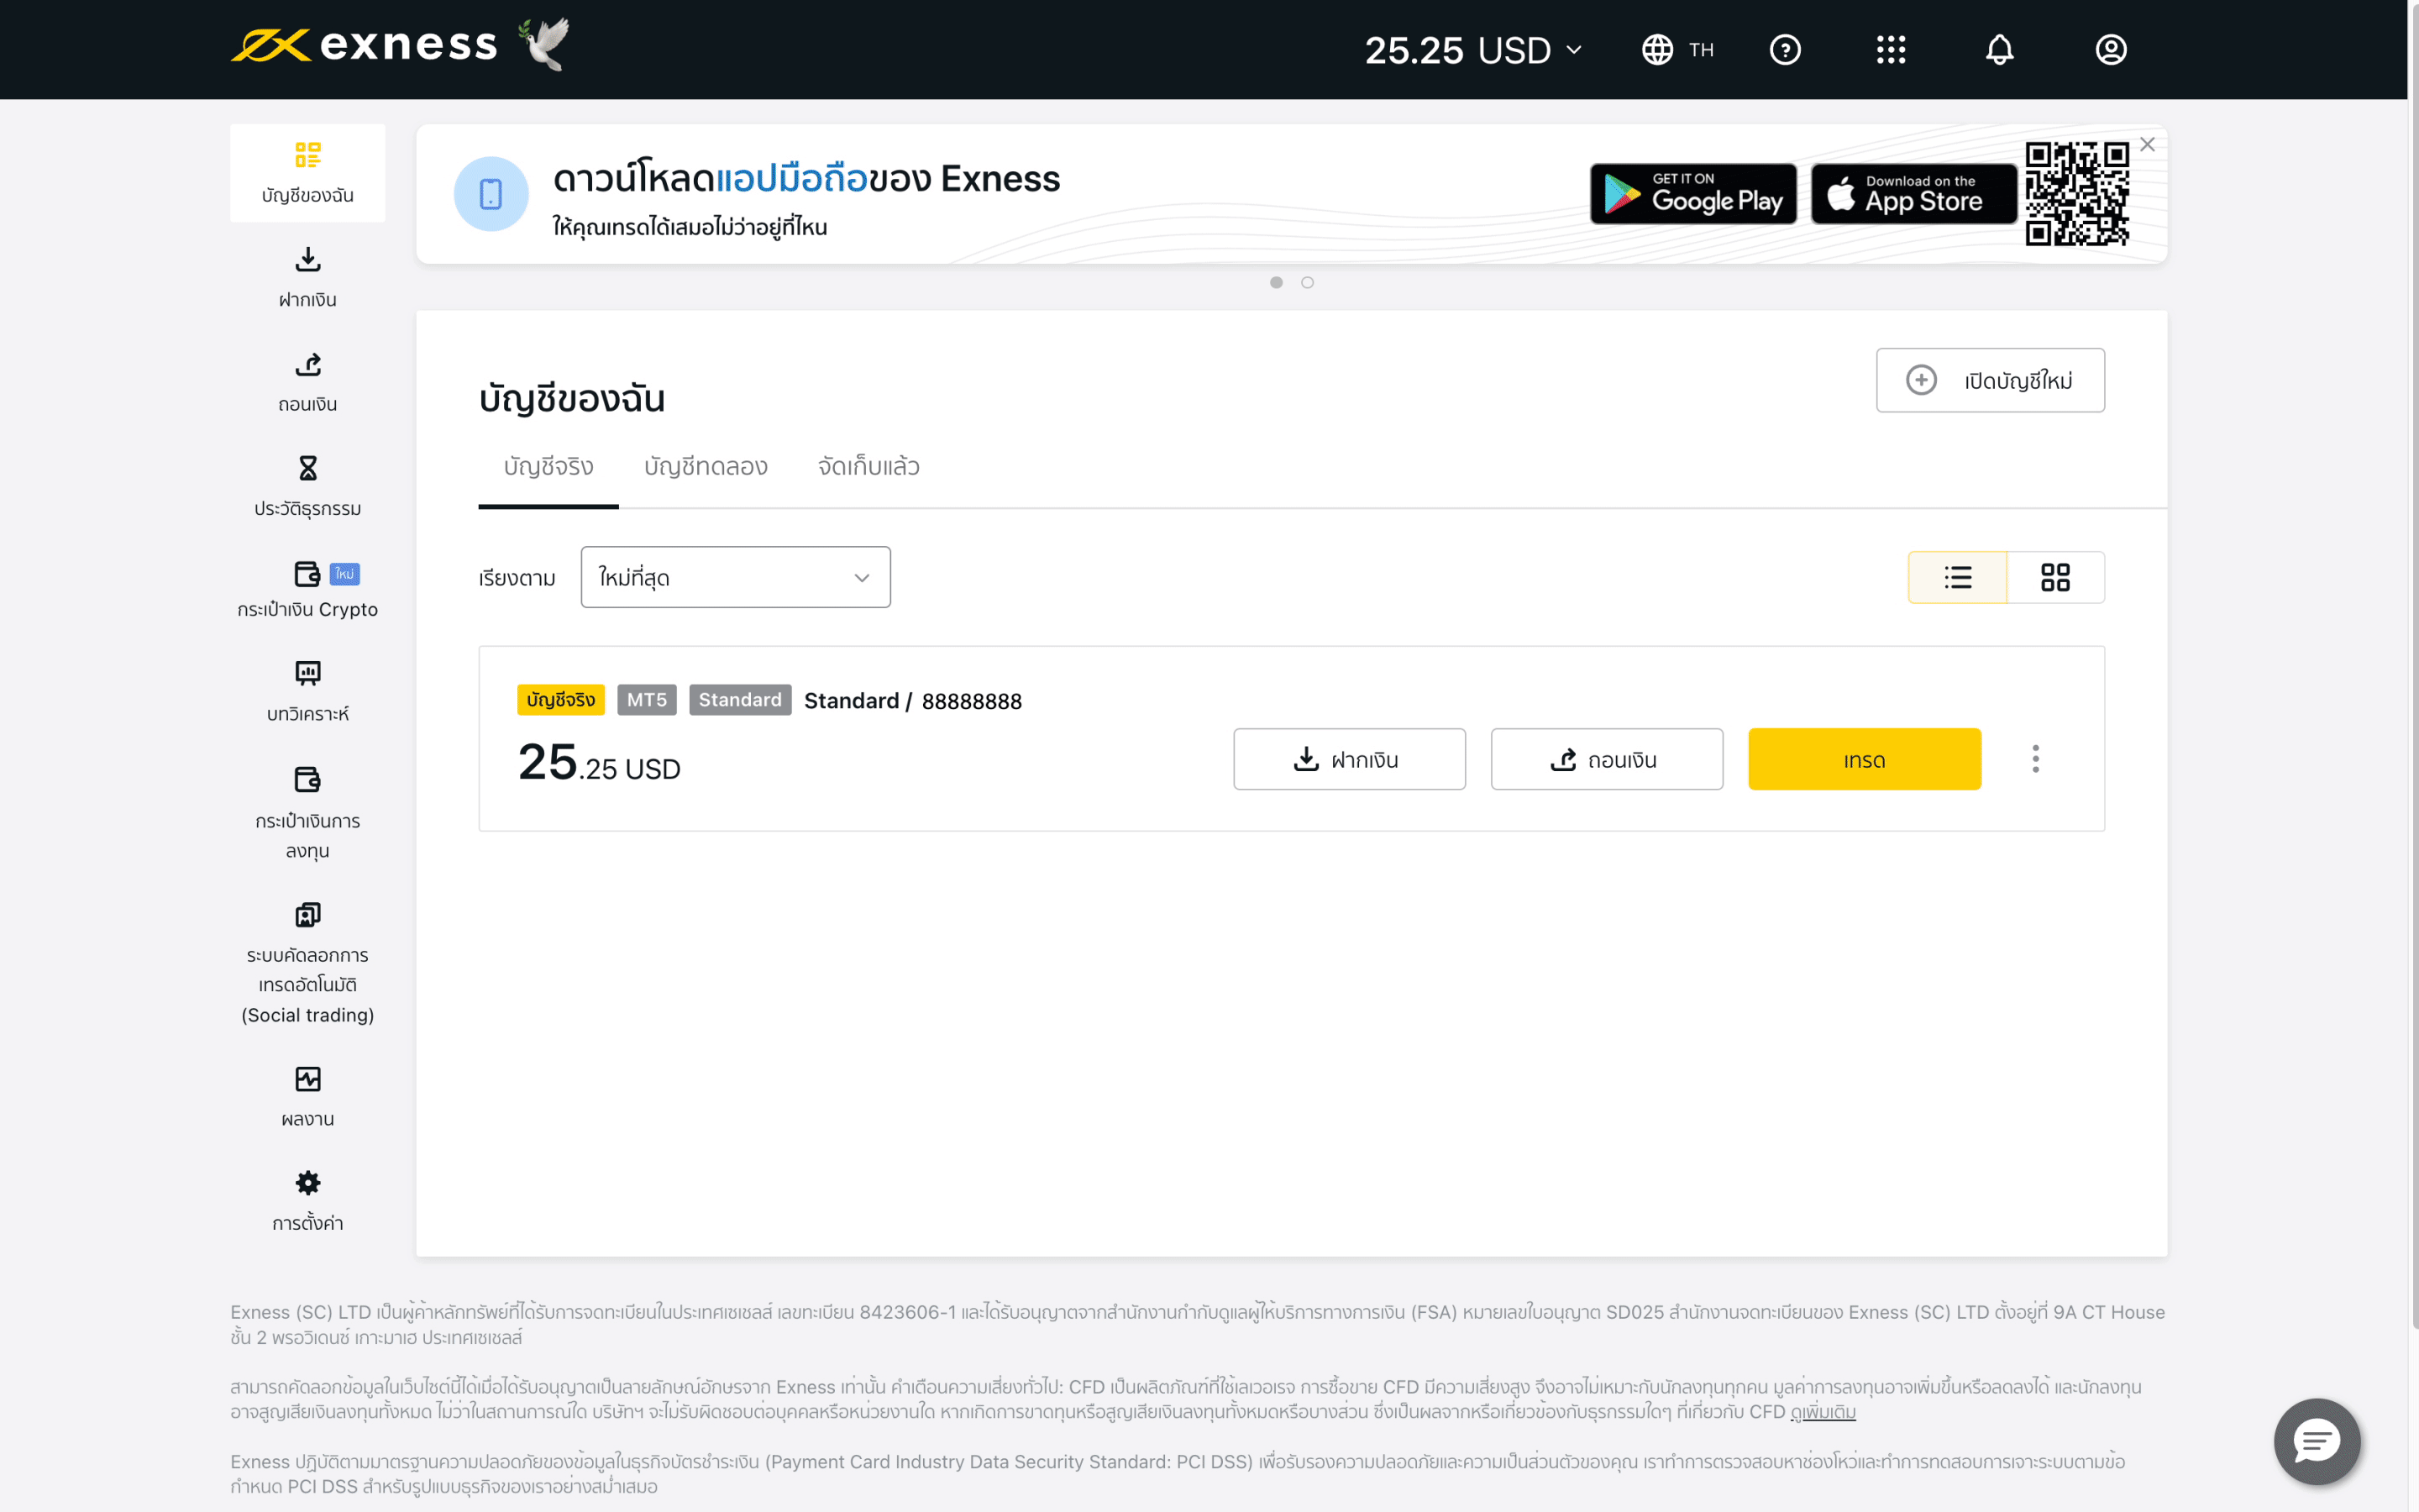Select the second banner carousel dot
The image size is (2419, 1512).
point(1308,283)
